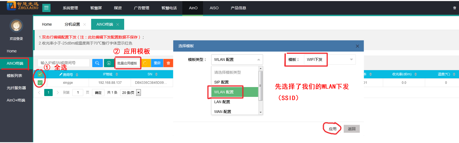Click the green download arrow icon
Image resolution: width=459 pixels, height=143 pixels.
click(109, 63)
